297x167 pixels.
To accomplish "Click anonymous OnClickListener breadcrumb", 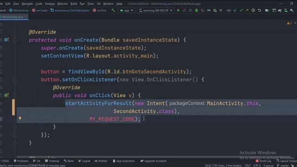I will point(70,10).
